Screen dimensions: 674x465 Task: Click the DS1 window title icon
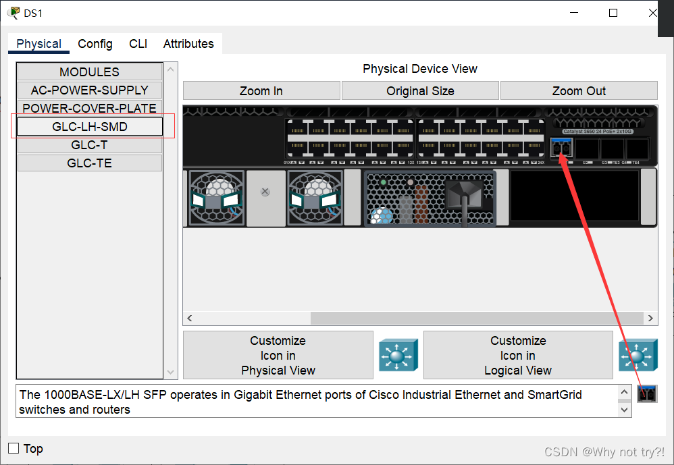point(14,13)
